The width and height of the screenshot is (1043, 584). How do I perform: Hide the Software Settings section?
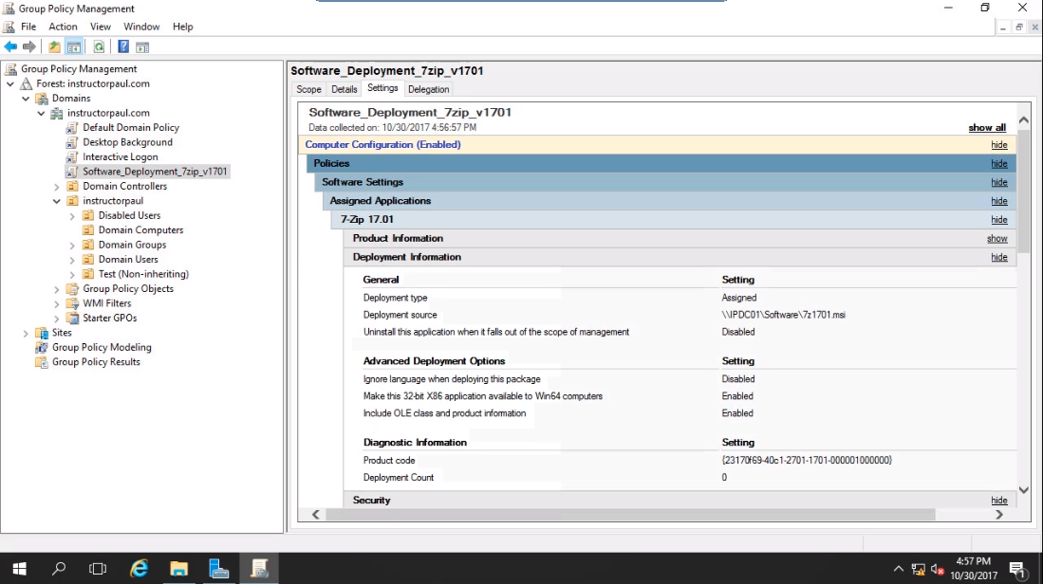[999, 182]
